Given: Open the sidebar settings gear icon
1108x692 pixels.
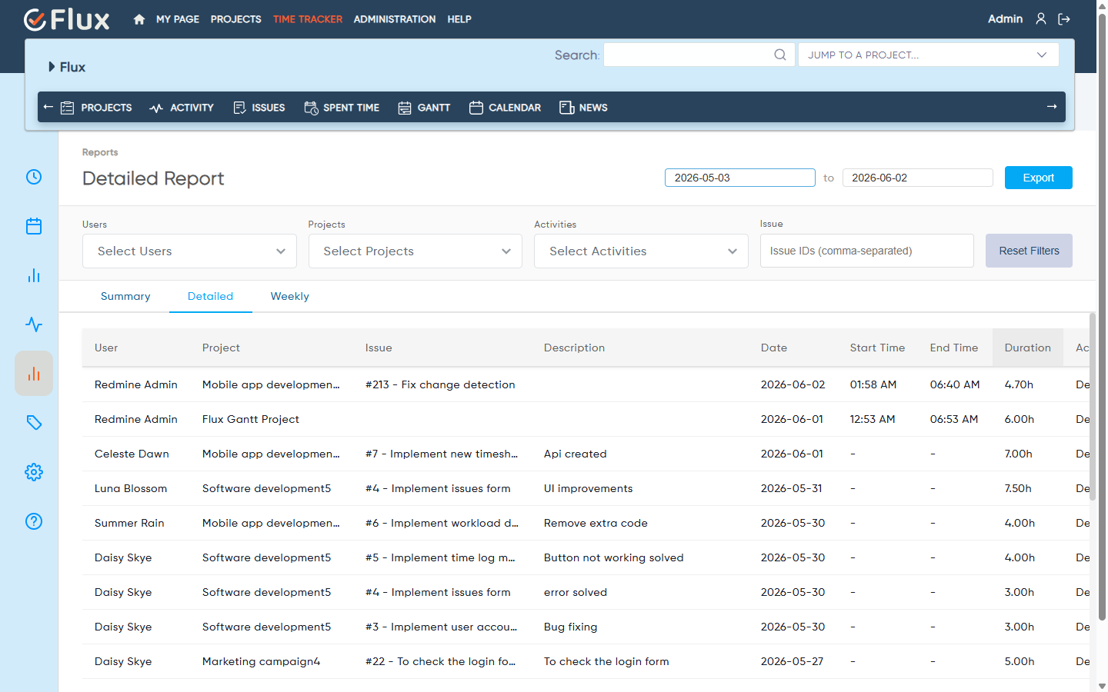Looking at the screenshot, I should pyautogui.click(x=34, y=472).
